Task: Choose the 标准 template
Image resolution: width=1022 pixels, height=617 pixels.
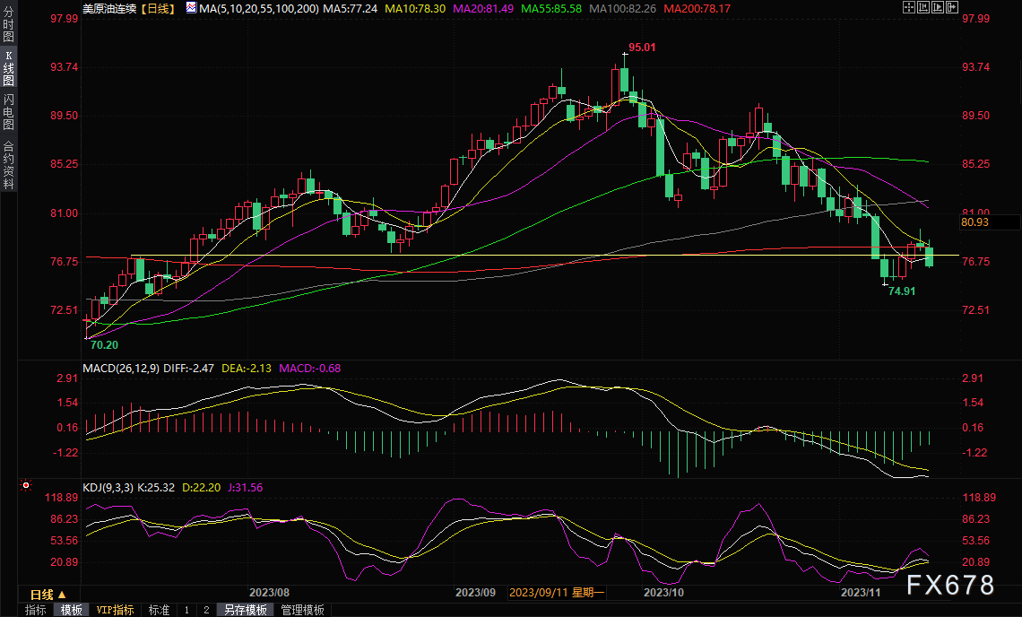Action: coord(159,610)
